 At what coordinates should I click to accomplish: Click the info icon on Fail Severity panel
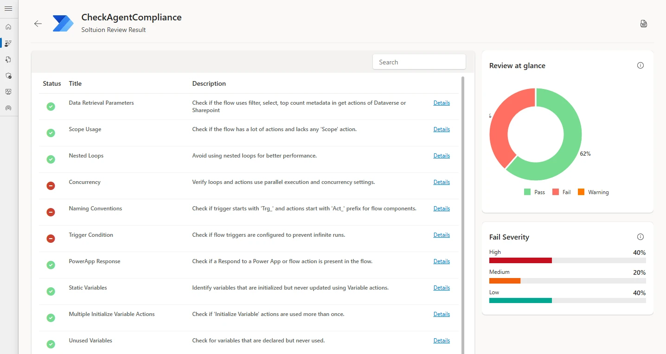pyautogui.click(x=640, y=237)
